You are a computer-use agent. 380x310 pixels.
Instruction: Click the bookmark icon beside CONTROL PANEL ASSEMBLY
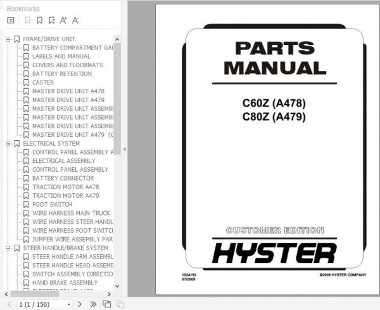(26, 170)
